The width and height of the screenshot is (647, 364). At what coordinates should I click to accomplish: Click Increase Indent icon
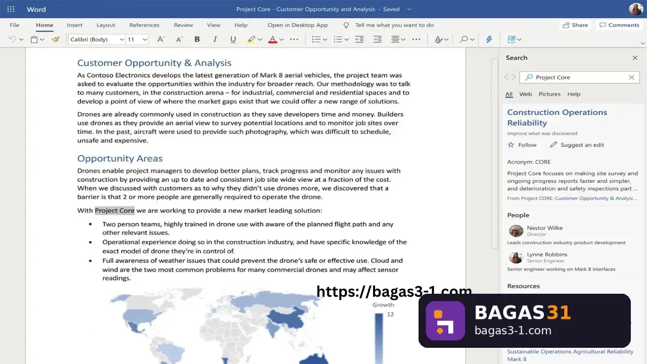coord(377,39)
